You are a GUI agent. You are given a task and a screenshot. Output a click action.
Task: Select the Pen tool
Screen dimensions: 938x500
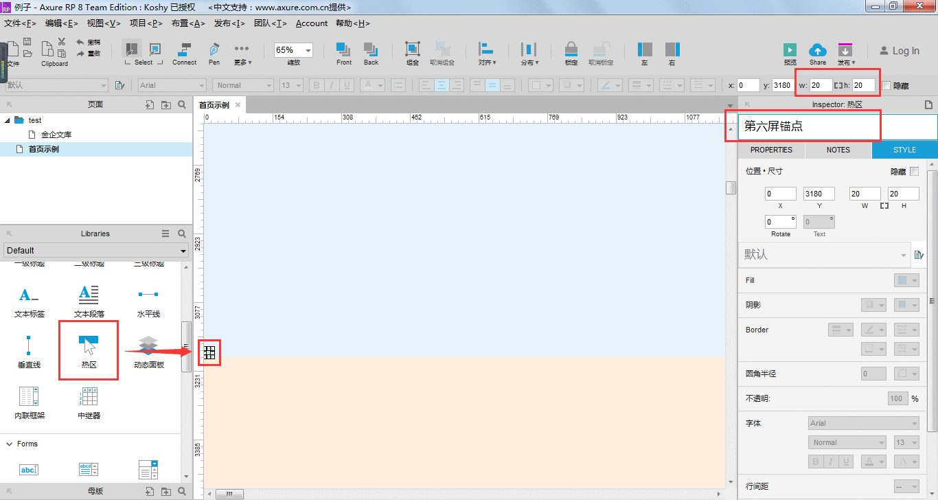point(214,54)
